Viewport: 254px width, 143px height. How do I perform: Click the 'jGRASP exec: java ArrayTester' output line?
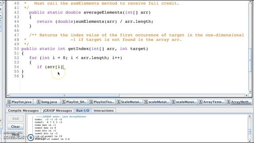61,116
